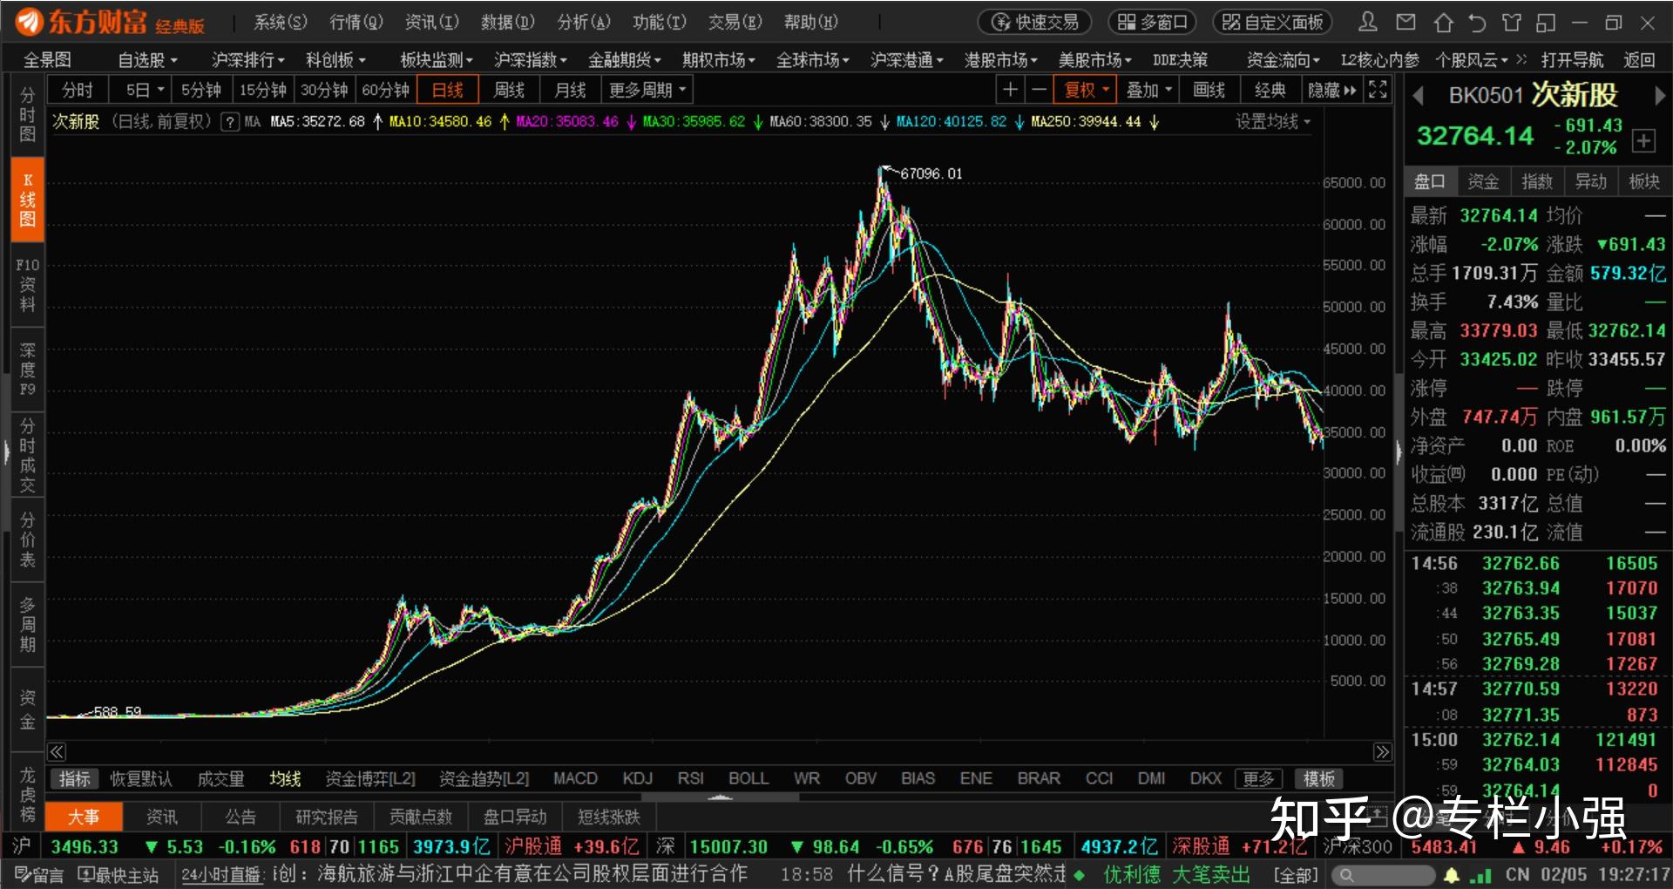Open the 叠加 overlay dropdown
Screen dimensions: 1673x889
coord(1148,90)
